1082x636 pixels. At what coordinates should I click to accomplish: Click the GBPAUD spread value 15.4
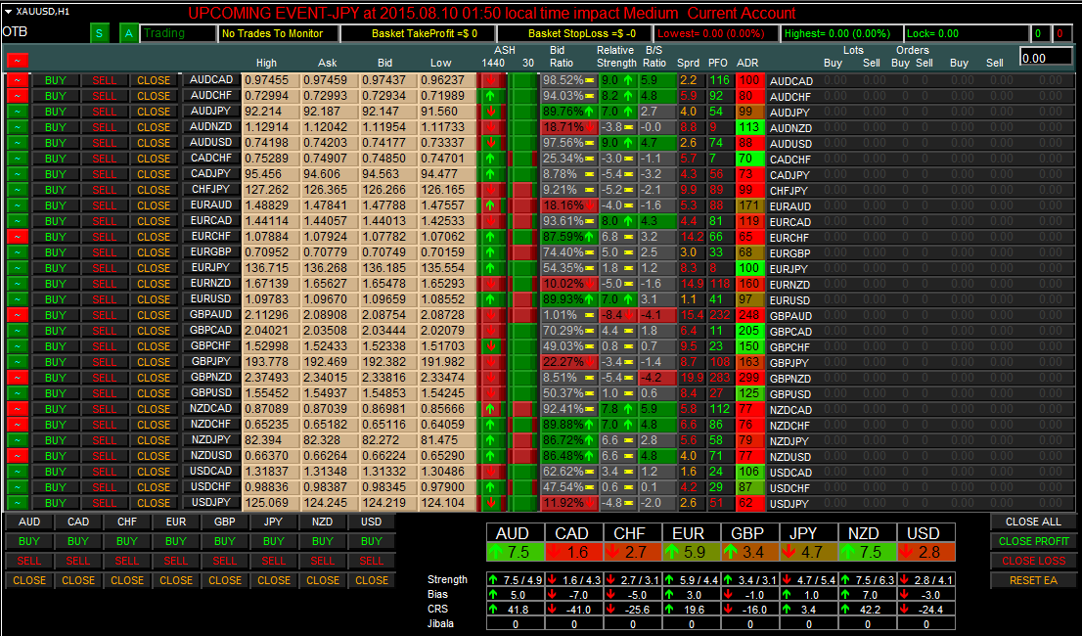(692, 315)
